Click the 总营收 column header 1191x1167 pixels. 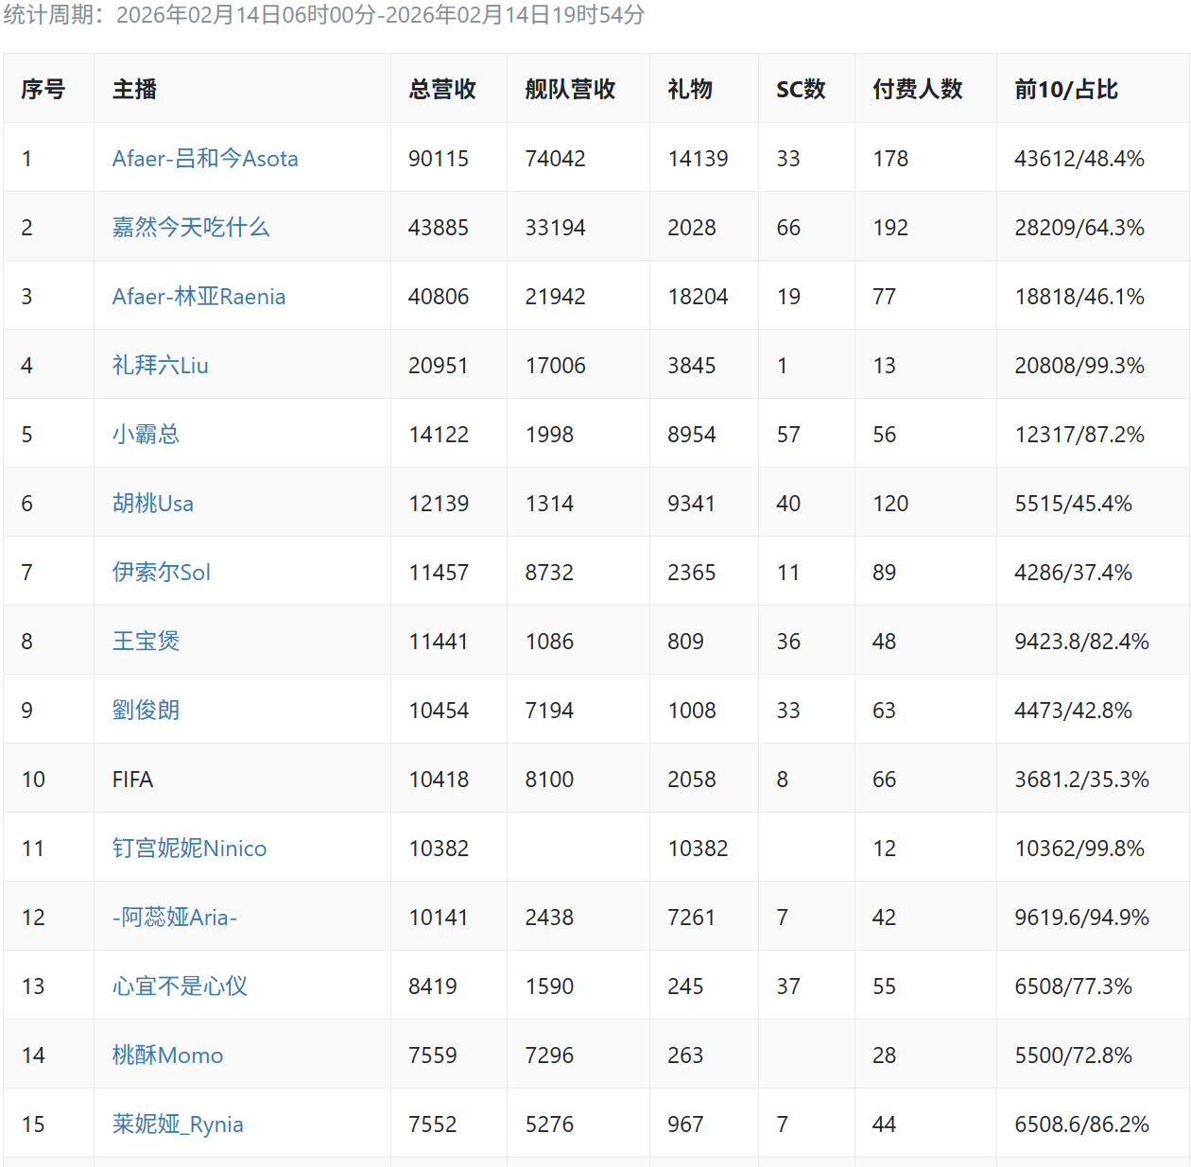441,90
